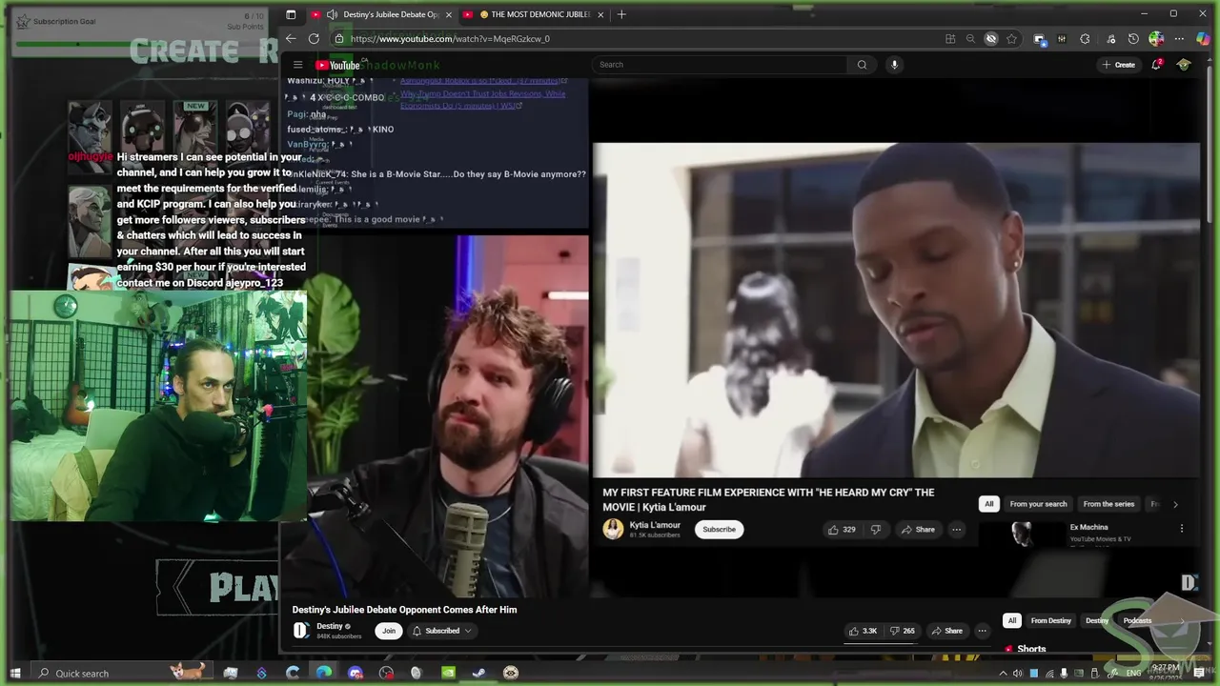This screenshot has height=686, width=1220.
Task: Select the 'All' chip beside From Destiny
Action: click(x=1012, y=621)
